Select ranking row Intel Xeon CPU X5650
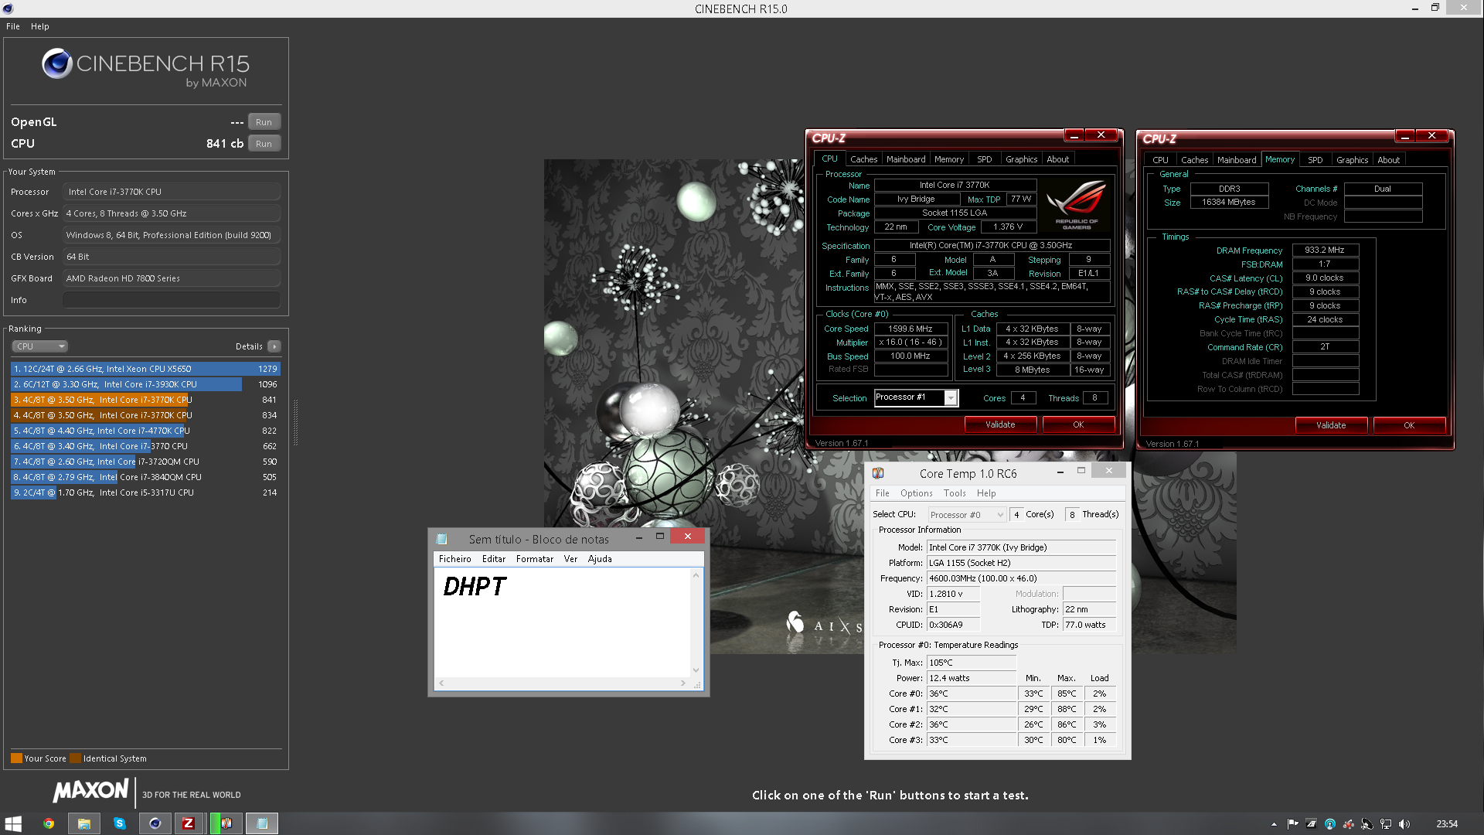 (145, 369)
